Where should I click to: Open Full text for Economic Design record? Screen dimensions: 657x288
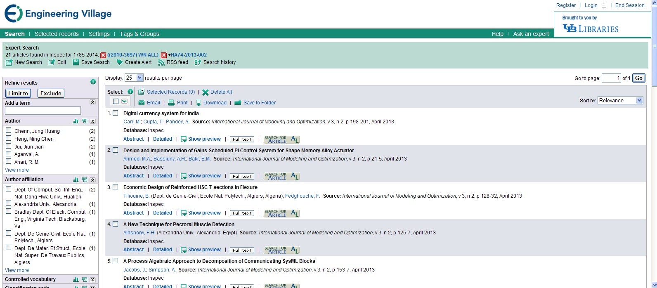point(242,213)
